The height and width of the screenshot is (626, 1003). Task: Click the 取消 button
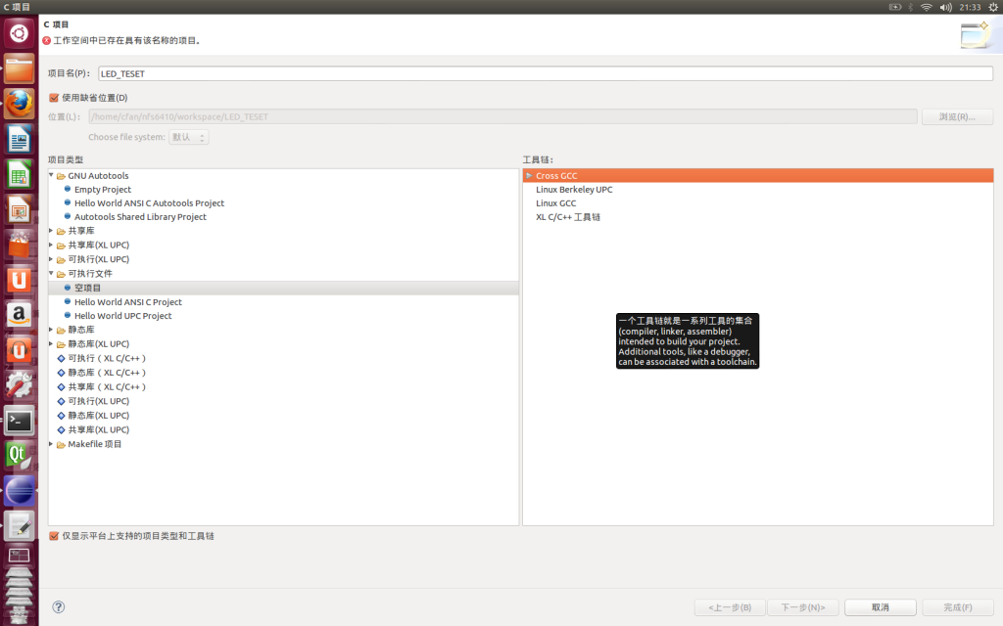click(879, 606)
